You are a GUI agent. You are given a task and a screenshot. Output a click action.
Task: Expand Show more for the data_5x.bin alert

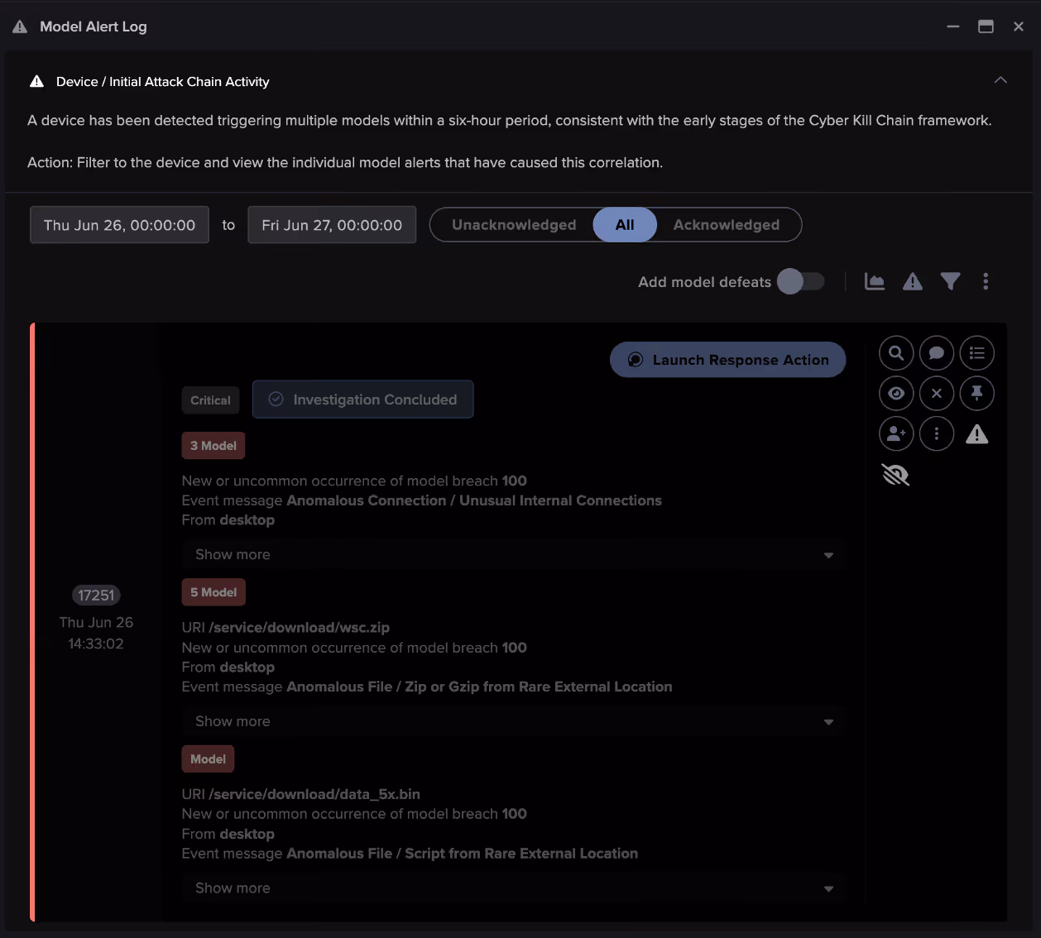512,888
